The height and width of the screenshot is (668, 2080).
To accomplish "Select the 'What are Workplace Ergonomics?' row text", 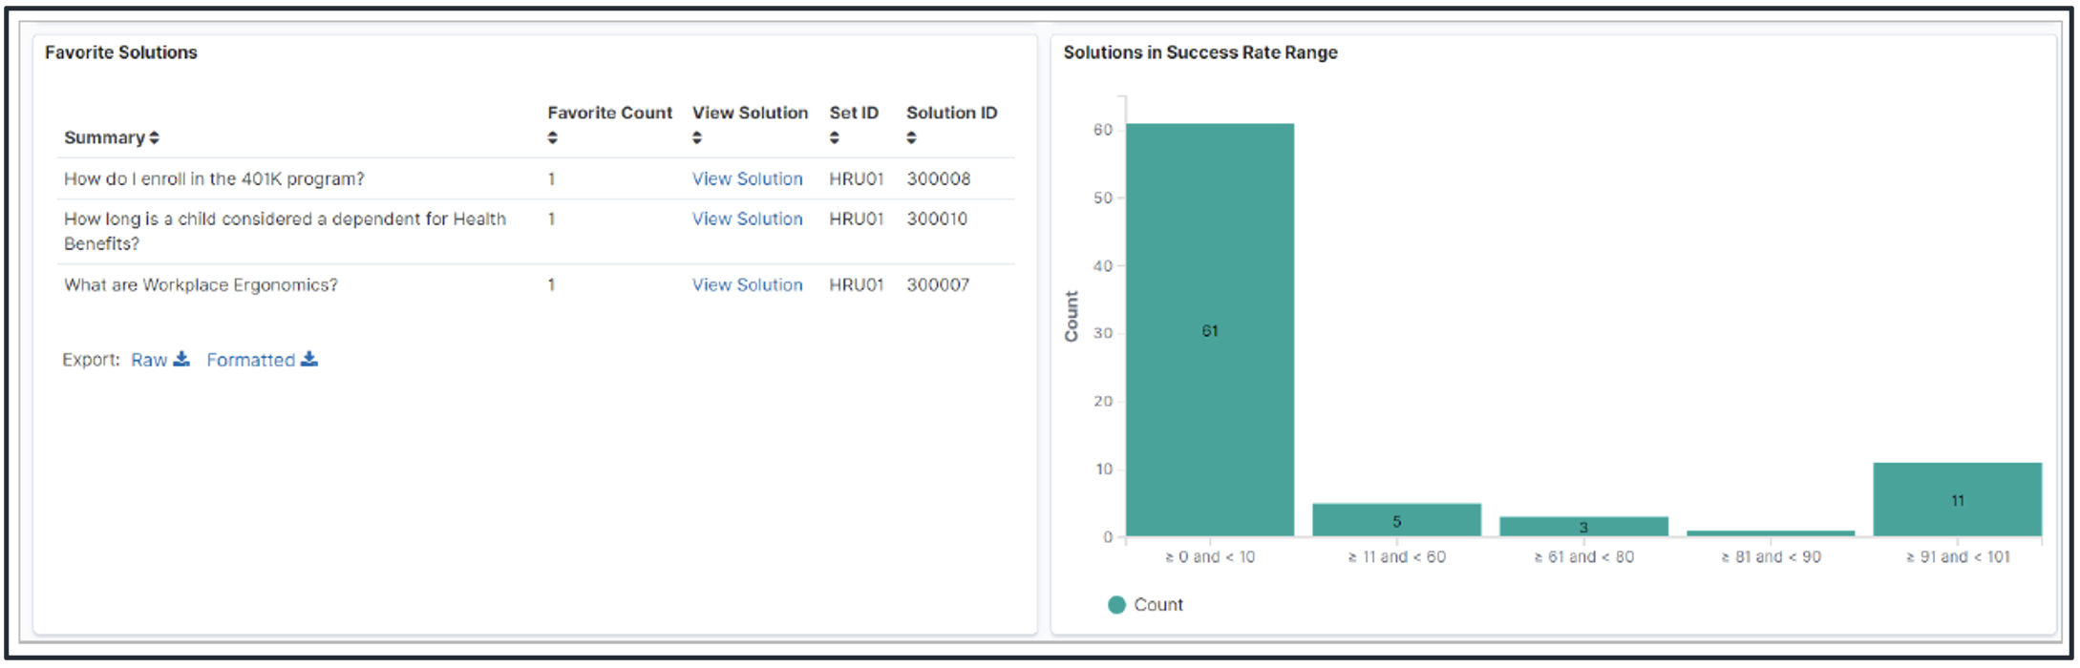I will pyautogui.click(x=201, y=285).
